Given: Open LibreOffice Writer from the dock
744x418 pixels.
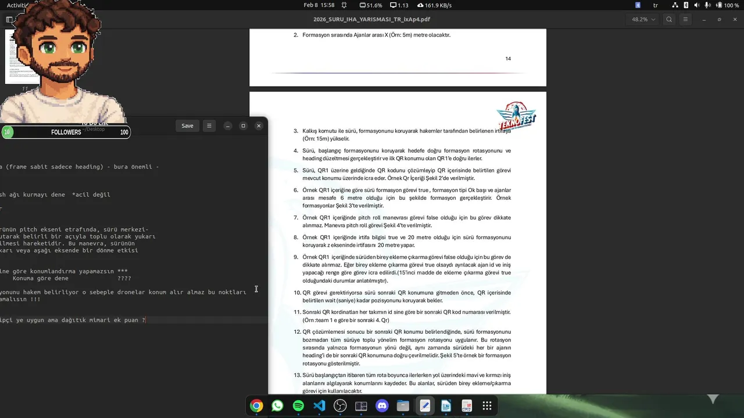Looking at the screenshot, I should pyautogui.click(x=446, y=406).
